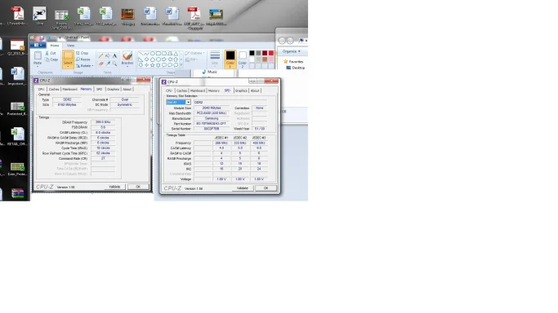Viewport: 558px width, 313px height.
Task: Click the Cut scissors icon in Paint
Action: [47, 53]
